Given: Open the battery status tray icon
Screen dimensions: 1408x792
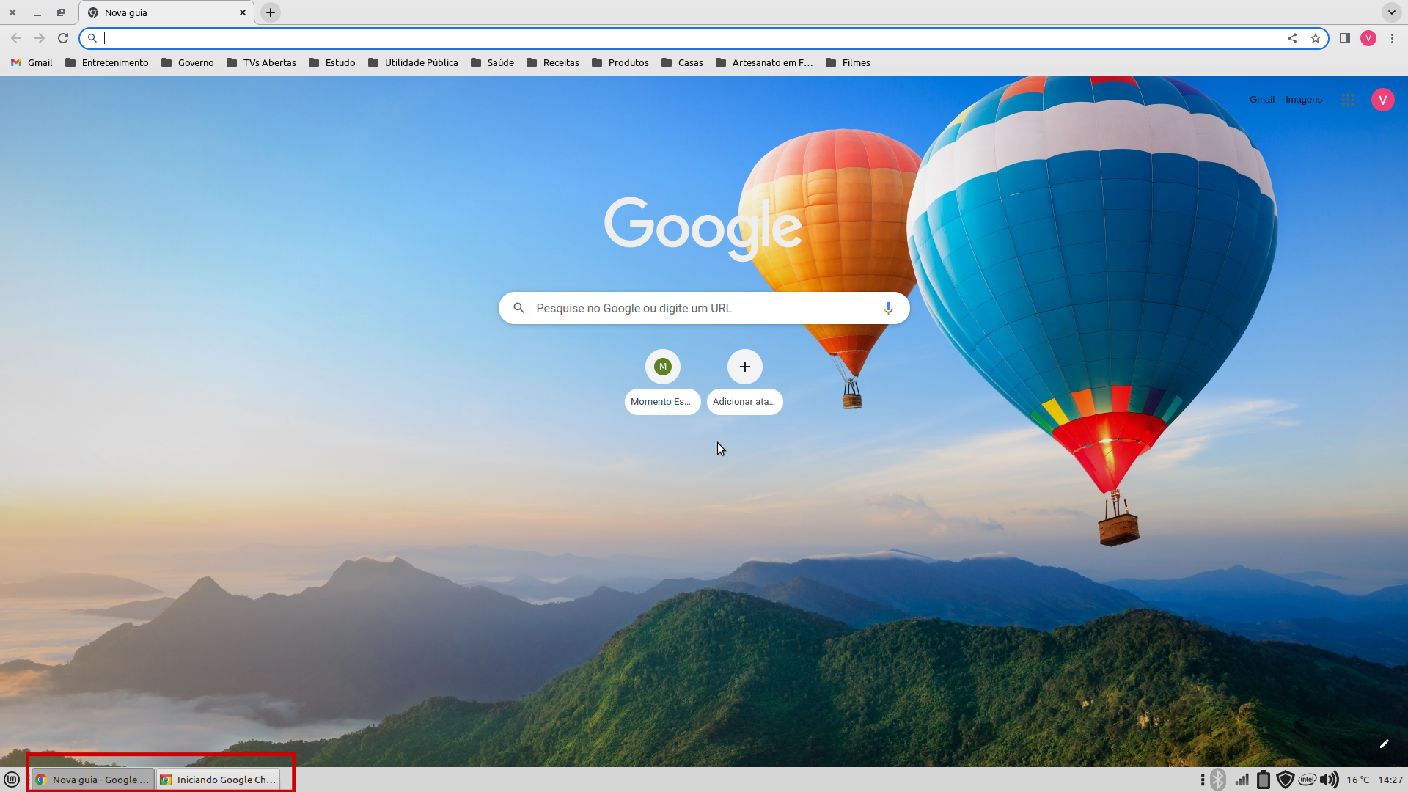Looking at the screenshot, I should pyautogui.click(x=1264, y=780).
